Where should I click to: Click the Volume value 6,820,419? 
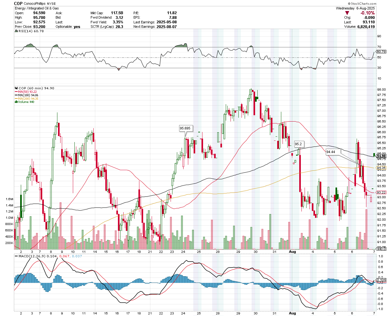tap(366, 27)
